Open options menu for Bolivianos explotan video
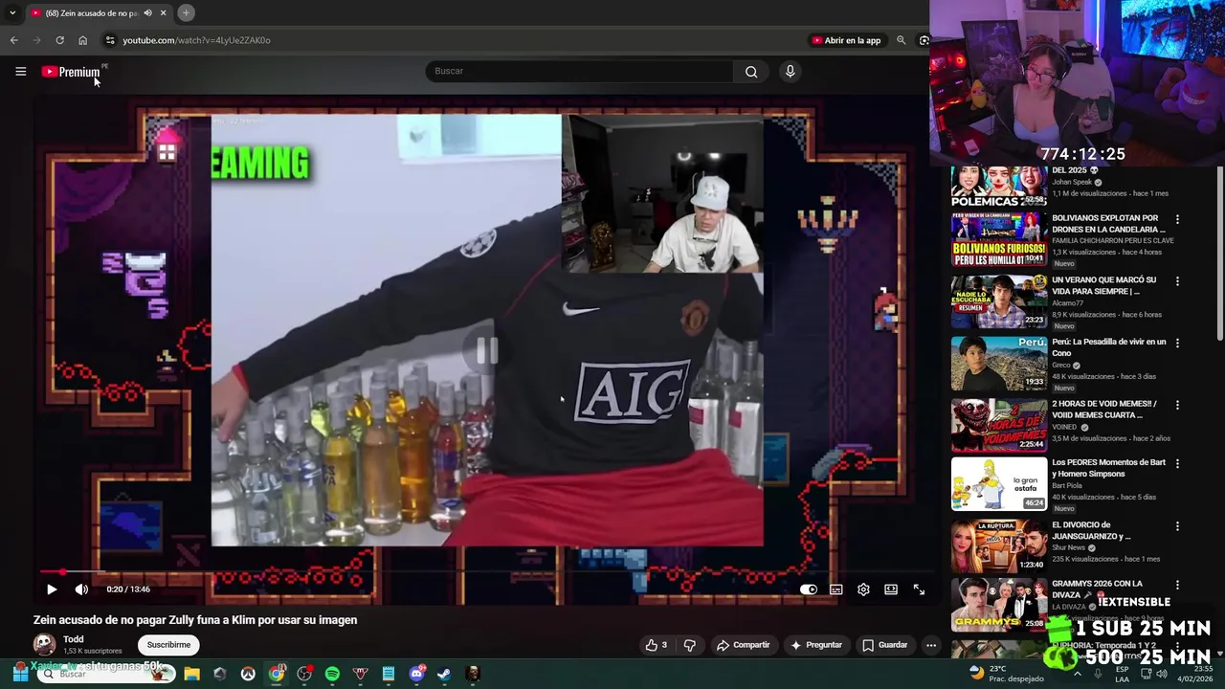This screenshot has width=1225, height=689. coord(1177,219)
